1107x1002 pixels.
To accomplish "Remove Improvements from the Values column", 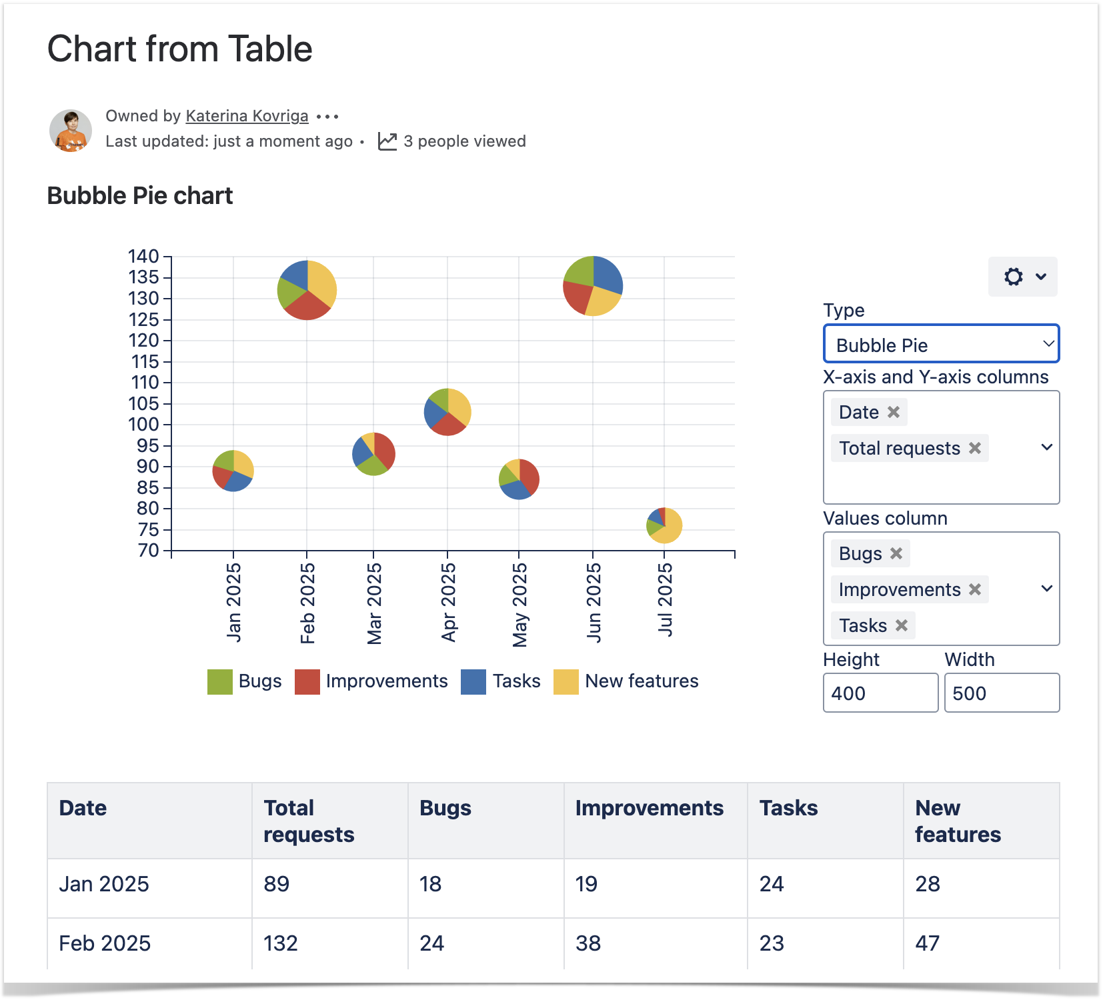I will [974, 590].
